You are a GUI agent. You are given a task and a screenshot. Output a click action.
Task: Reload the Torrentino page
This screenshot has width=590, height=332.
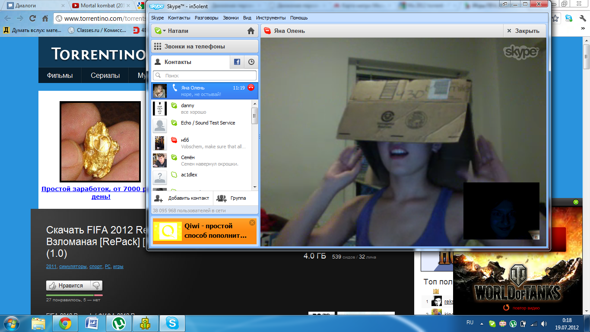[32, 18]
